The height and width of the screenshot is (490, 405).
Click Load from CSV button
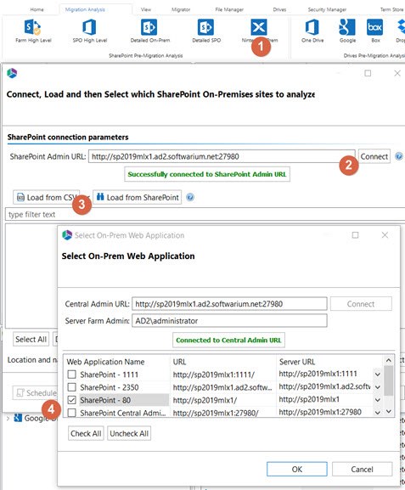click(x=46, y=197)
